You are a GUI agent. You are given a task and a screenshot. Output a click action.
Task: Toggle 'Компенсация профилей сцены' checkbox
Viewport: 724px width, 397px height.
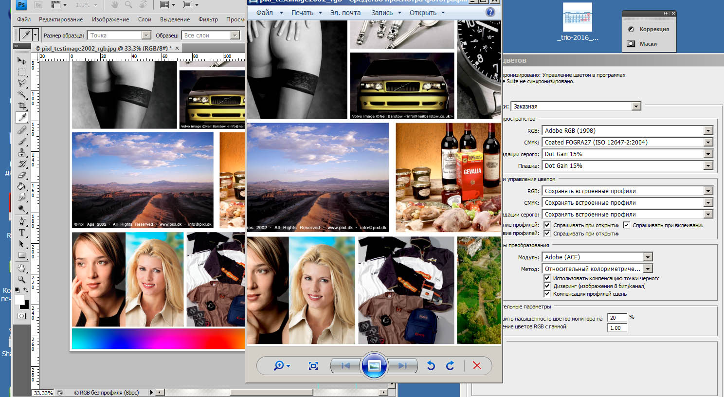pos(547,294)
